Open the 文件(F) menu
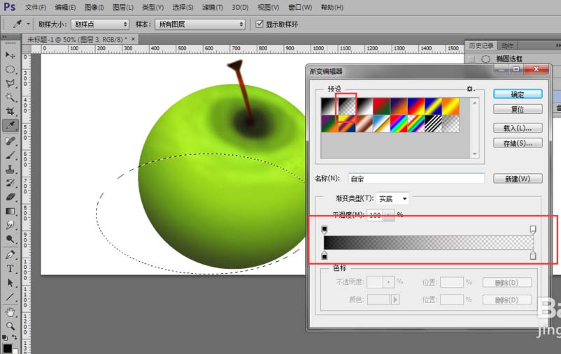The image size is (561, 354). 36,7
